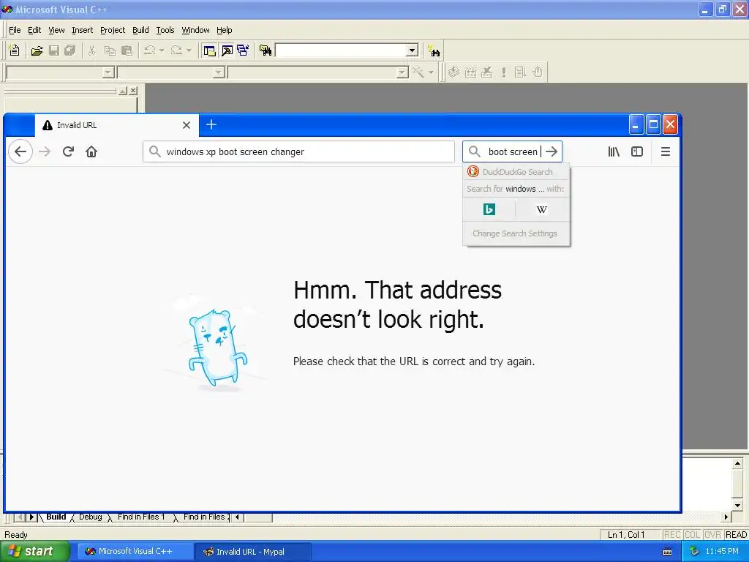This screenshot has height=562, width=749.
Task: Open the Build menu
Action: coord(140,30)
